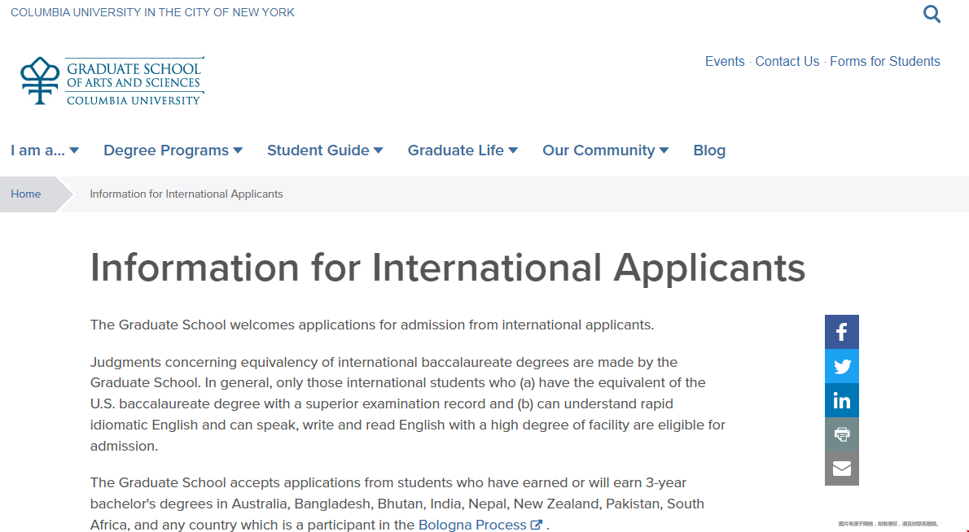
Task: Click external link icon beside Bologna Process
Action: pos(537,525)
